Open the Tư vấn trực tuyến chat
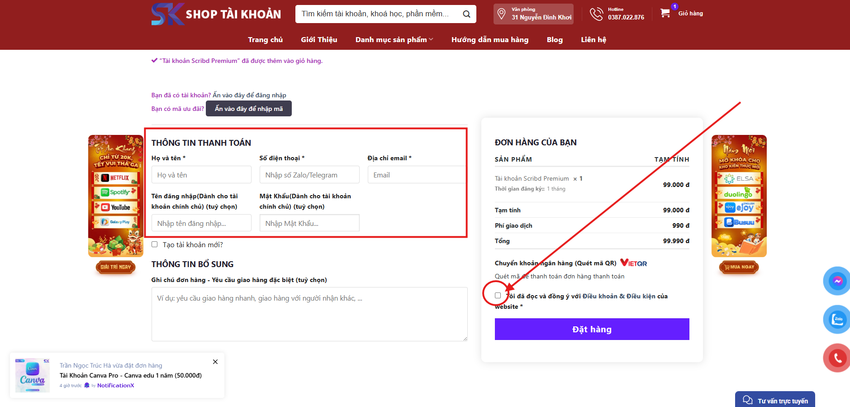 tap(775, 401)
